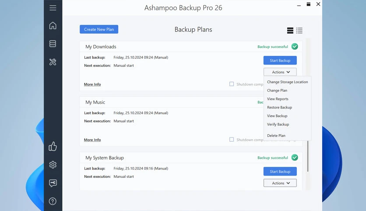Click the thumbs-up icon in the sidebar

pos(53,146)
